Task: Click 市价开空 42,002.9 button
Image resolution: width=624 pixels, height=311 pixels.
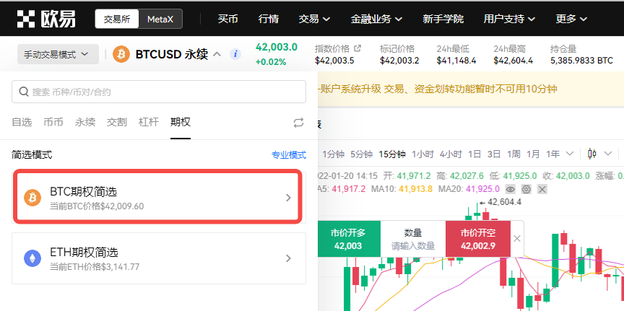Action: pos(478,239)
